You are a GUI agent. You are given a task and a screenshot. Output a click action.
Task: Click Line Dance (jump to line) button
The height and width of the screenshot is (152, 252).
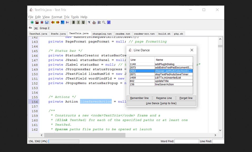pos(161,103)
